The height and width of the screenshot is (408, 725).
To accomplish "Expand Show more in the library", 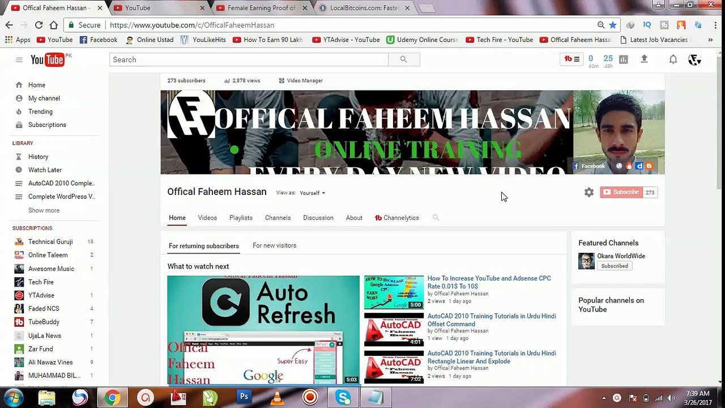I will click(x=44, y=210).
